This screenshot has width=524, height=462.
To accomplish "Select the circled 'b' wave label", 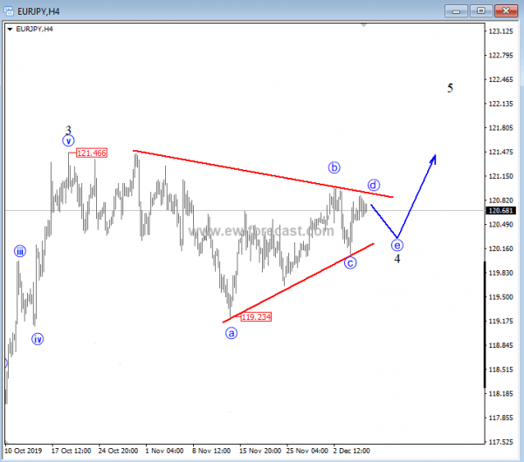I will click(x=334, y=167).
